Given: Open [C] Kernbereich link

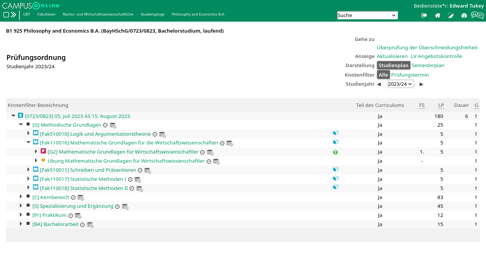Looking at the screenshot, I should coord(51,197).
